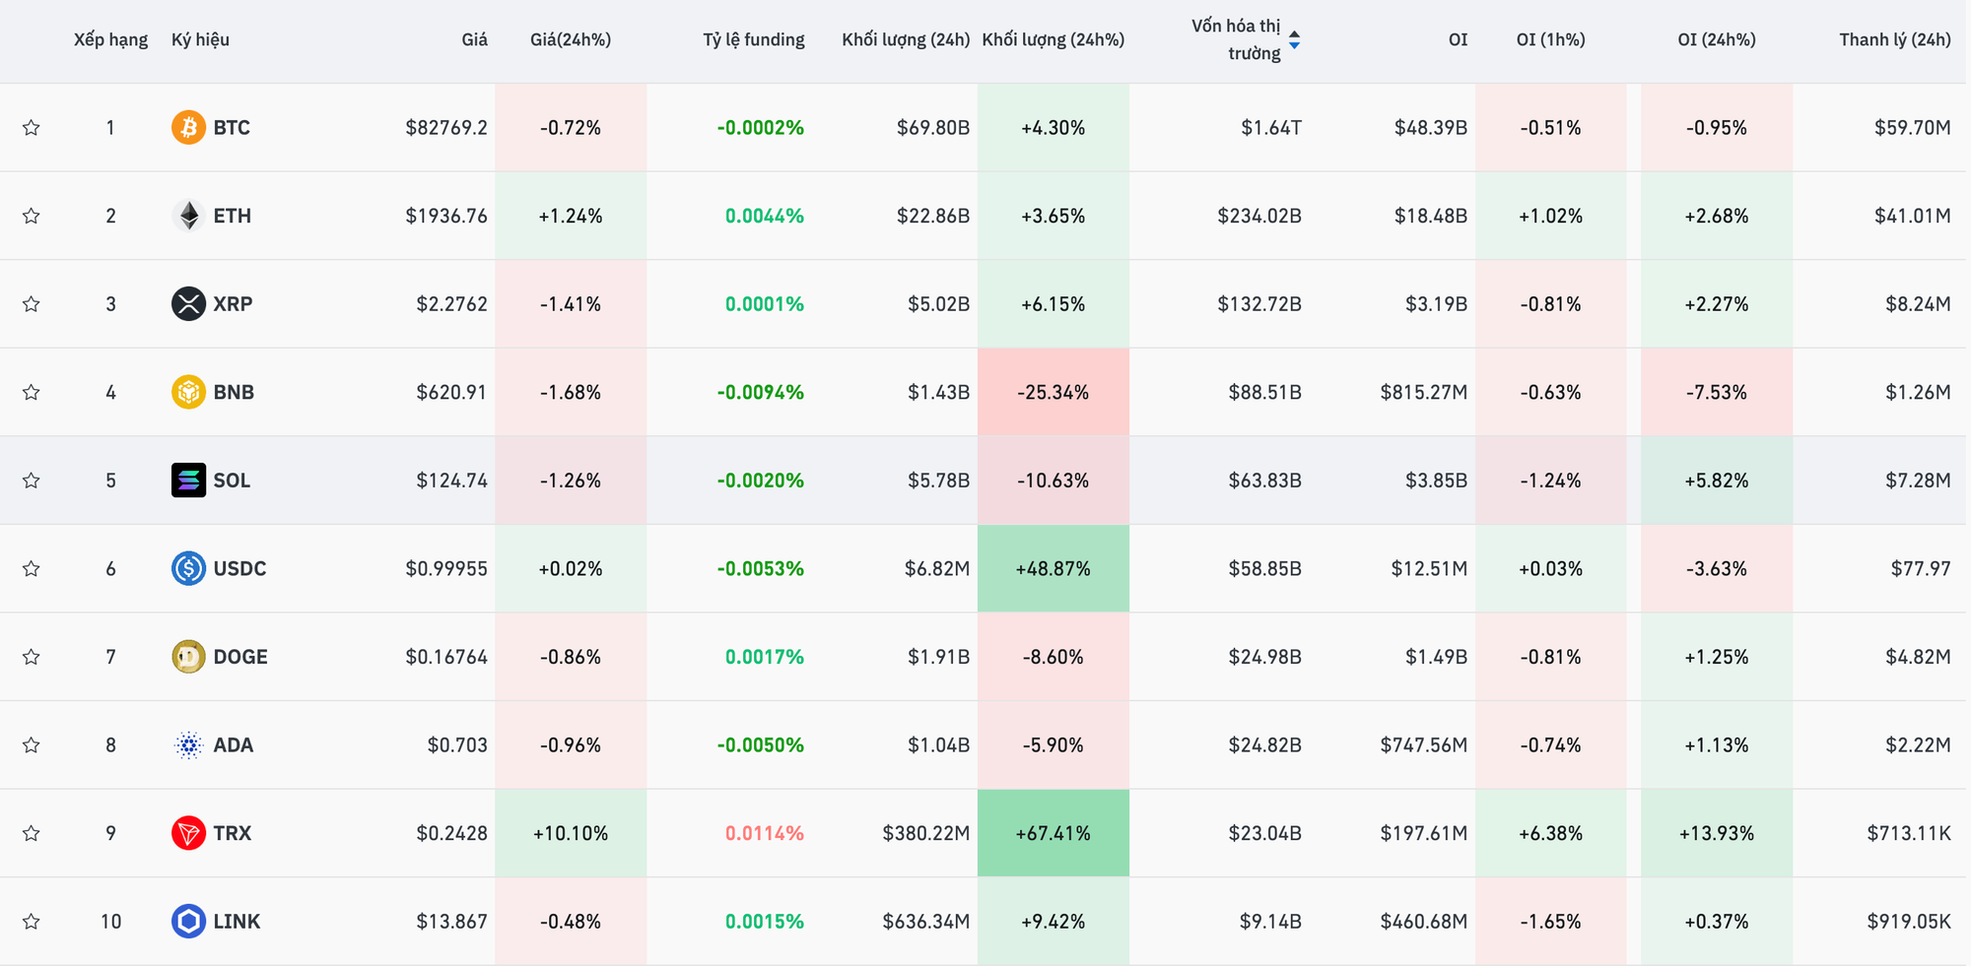Click the Thanh lý (24h) column header
Screen dimensions: 1971x966
pyautogui.click(x=1894, y=40)
